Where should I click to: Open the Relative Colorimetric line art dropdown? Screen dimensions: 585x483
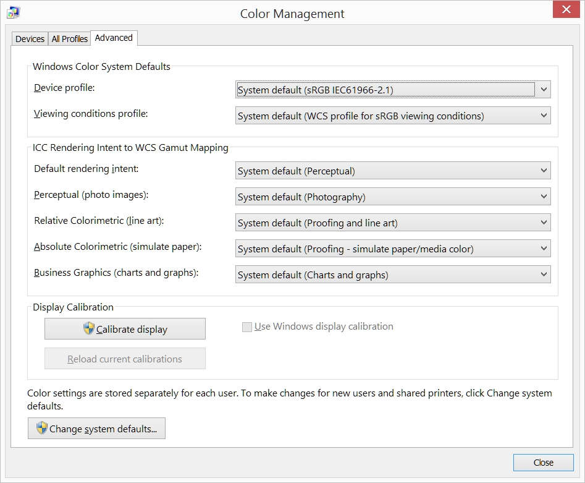tap(393, 223)
